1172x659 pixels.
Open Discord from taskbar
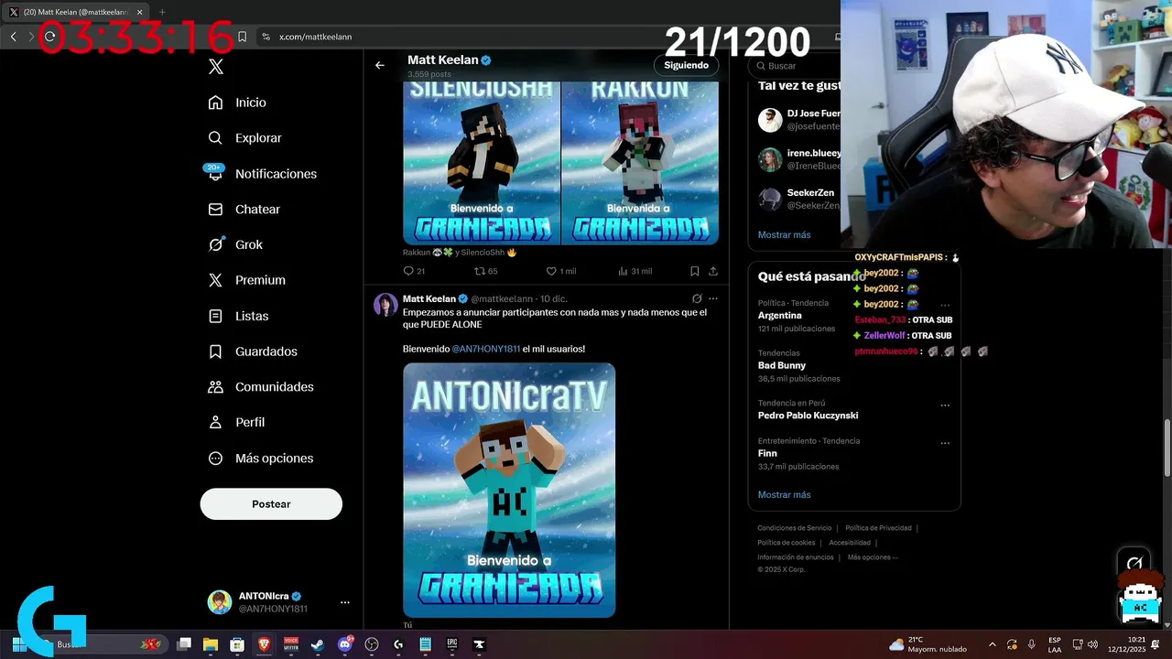tap(344, 644)
